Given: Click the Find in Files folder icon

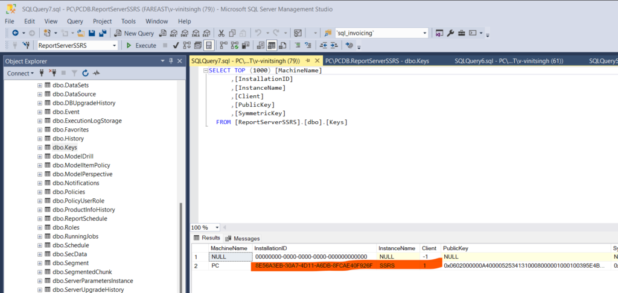Looking at the screenshot, I should pos(328,34).
